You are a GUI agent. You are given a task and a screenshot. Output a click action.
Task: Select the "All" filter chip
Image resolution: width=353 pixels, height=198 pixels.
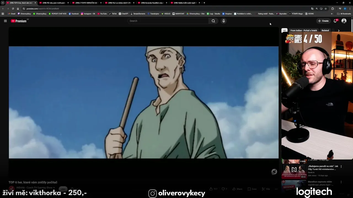(x=284, y=31)
